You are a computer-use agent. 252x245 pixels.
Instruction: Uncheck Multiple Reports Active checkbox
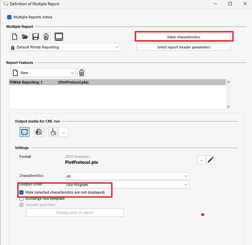9,17
